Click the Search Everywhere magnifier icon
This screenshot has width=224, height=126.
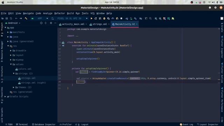150,19
